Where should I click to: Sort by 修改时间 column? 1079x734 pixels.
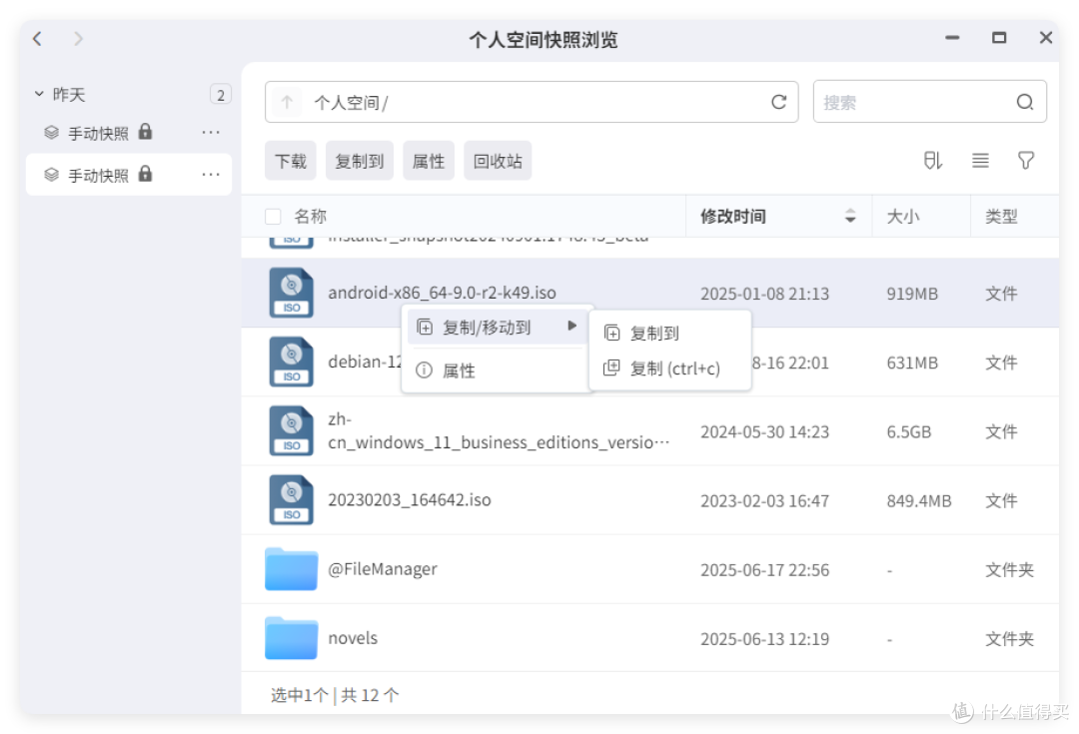coord(733,217)
